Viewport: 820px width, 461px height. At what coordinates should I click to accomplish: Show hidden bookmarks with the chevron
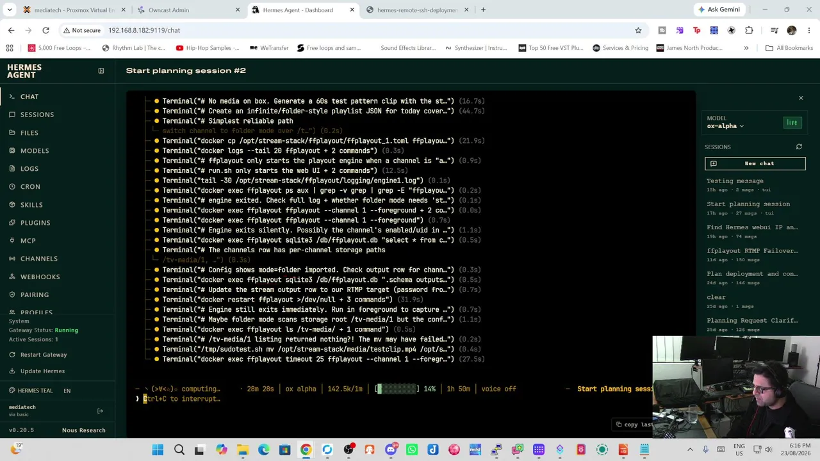pos(746,48)
